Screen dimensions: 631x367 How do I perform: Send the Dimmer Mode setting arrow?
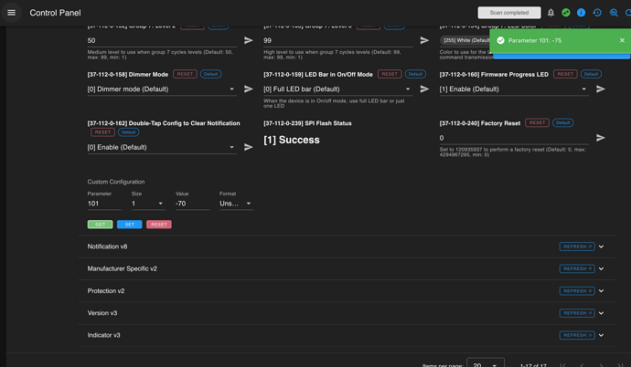tap(248, 89)
